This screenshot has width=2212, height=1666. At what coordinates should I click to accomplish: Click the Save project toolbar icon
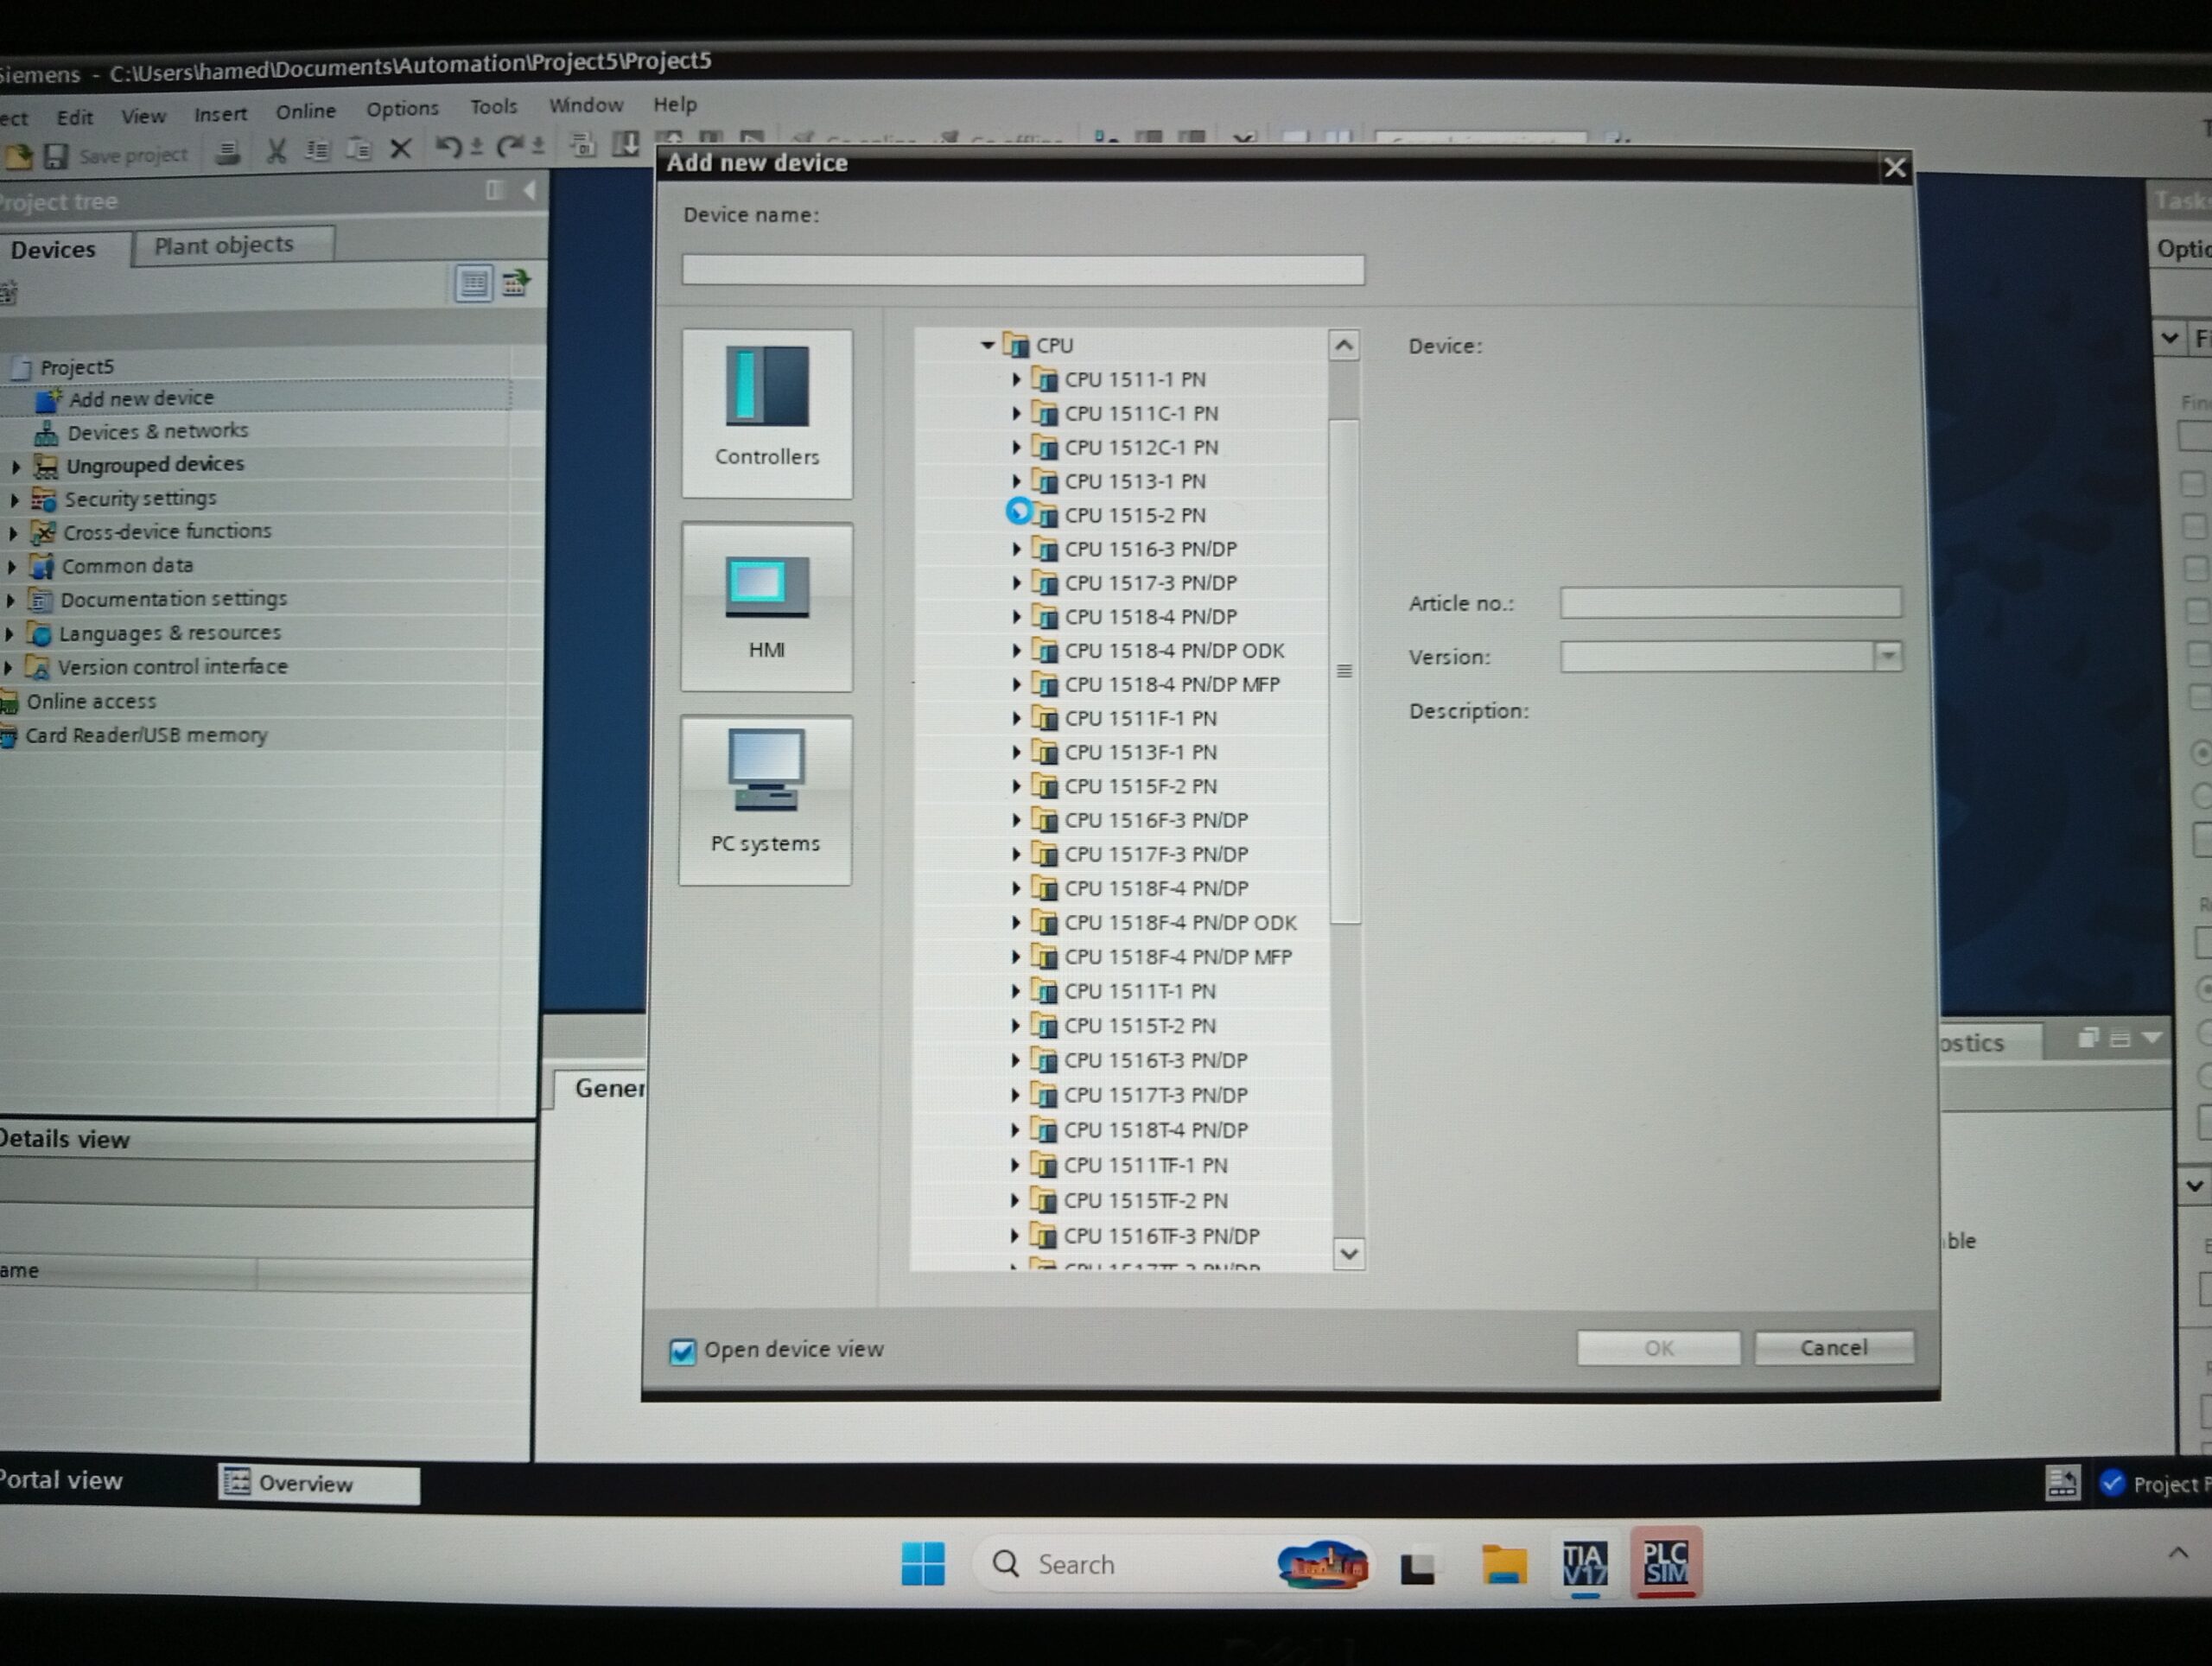pos(56,156)
